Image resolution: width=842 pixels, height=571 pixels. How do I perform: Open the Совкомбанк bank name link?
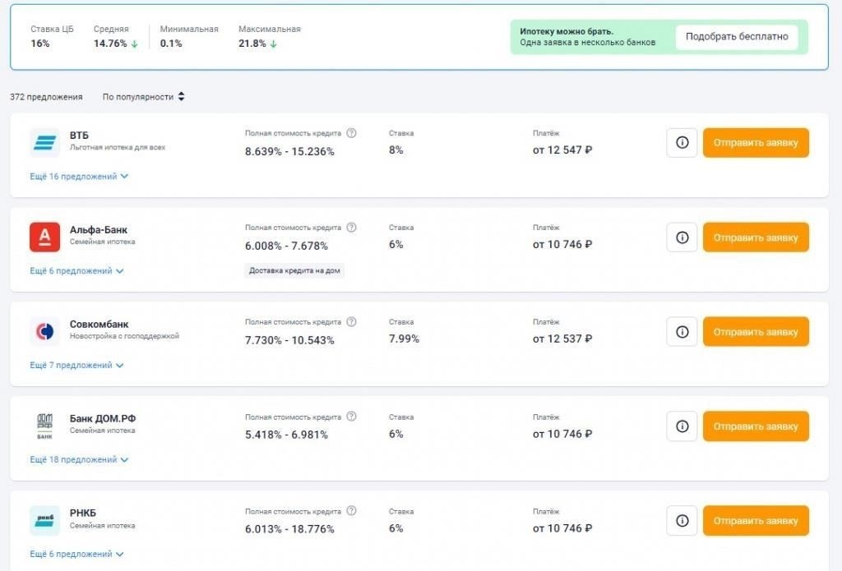tap(99, 325)
